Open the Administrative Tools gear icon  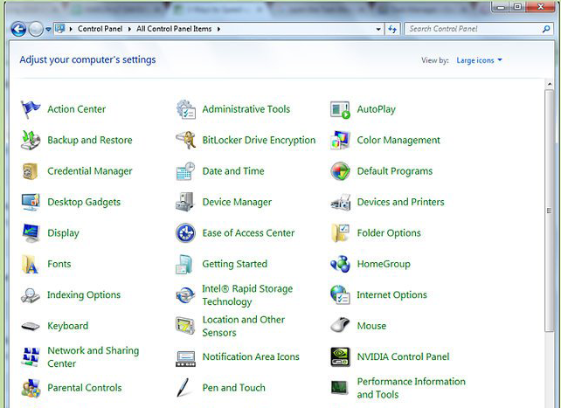185,109
